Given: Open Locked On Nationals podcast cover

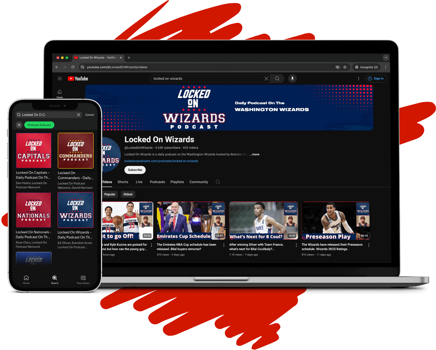Looking at the screenshot, I should 34,210.
